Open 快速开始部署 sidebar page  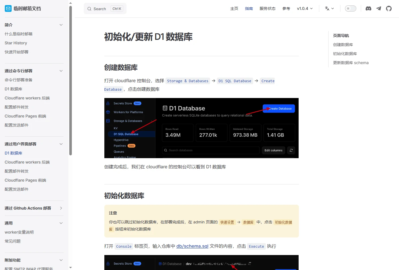[17, 52]
